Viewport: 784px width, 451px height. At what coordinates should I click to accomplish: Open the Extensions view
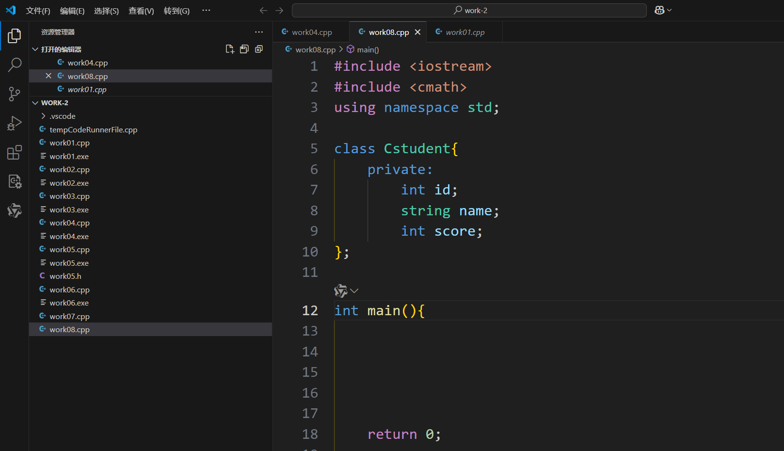click(x=15, y=152)
